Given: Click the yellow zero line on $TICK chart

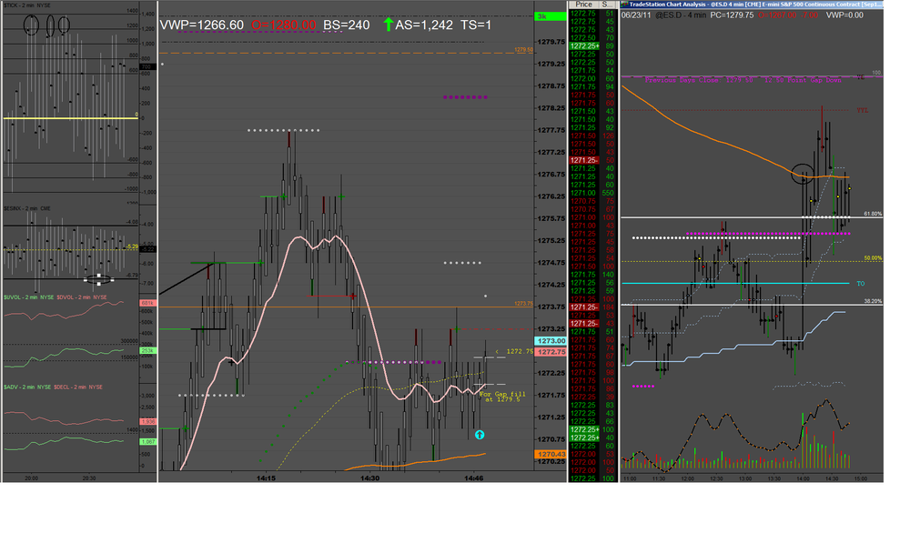Looking at the screenshot, I should pos(71,118).
